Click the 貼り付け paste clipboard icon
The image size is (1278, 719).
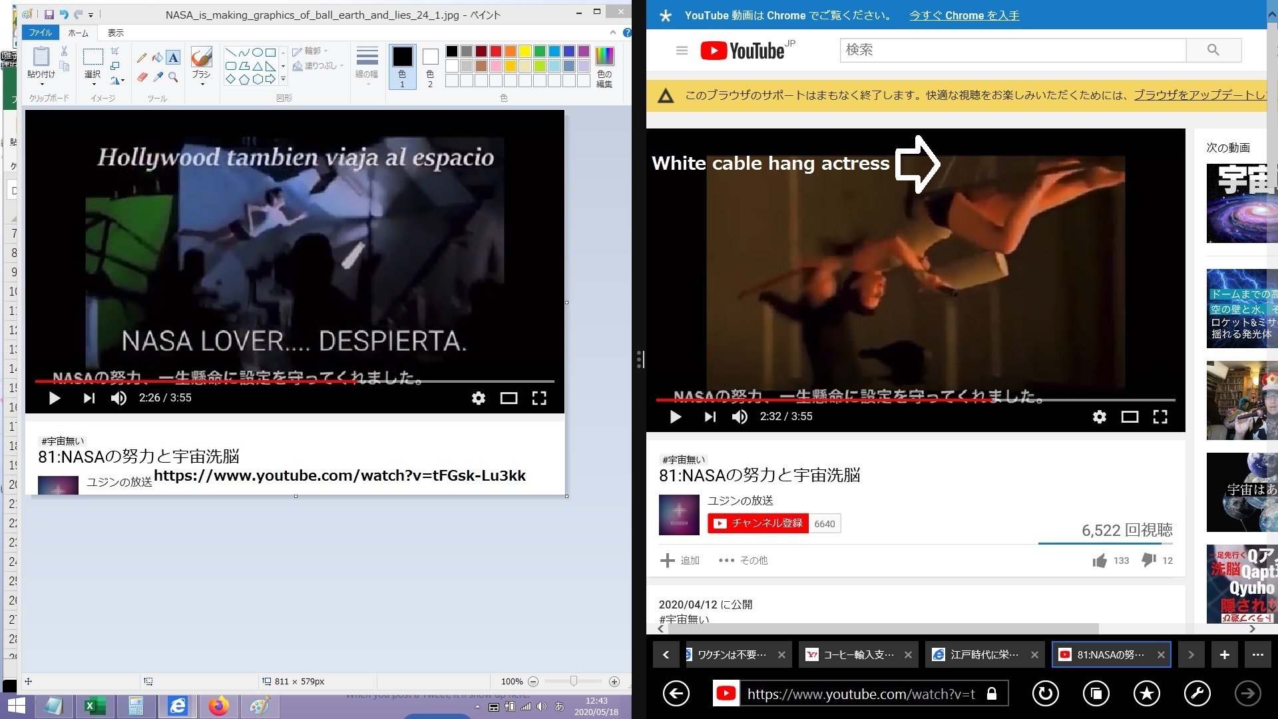point(41,57)
